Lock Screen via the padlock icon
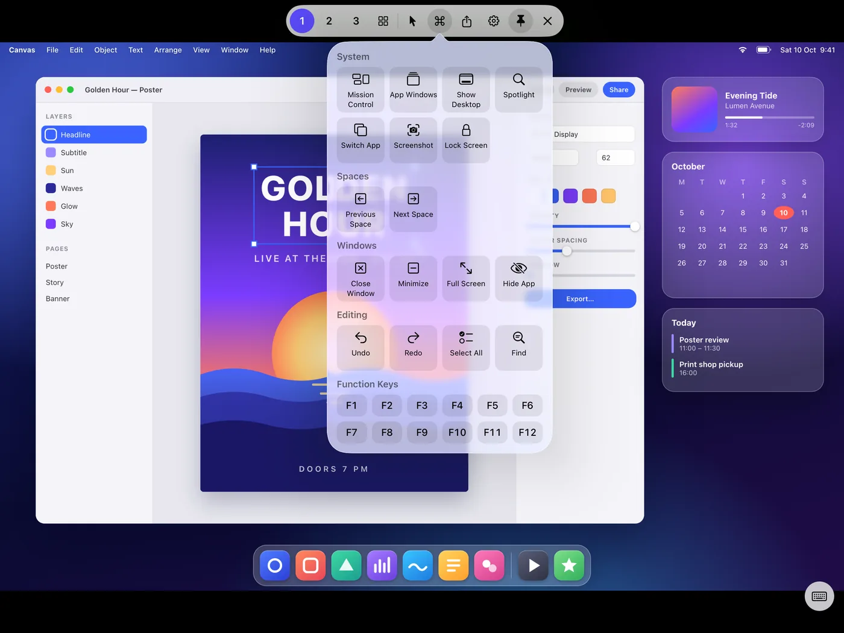 click(x=466, y=140)
